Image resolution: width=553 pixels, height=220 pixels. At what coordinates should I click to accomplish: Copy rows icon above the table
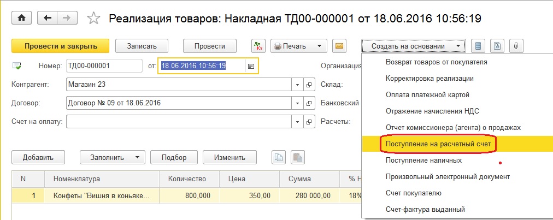coord(279,158)
